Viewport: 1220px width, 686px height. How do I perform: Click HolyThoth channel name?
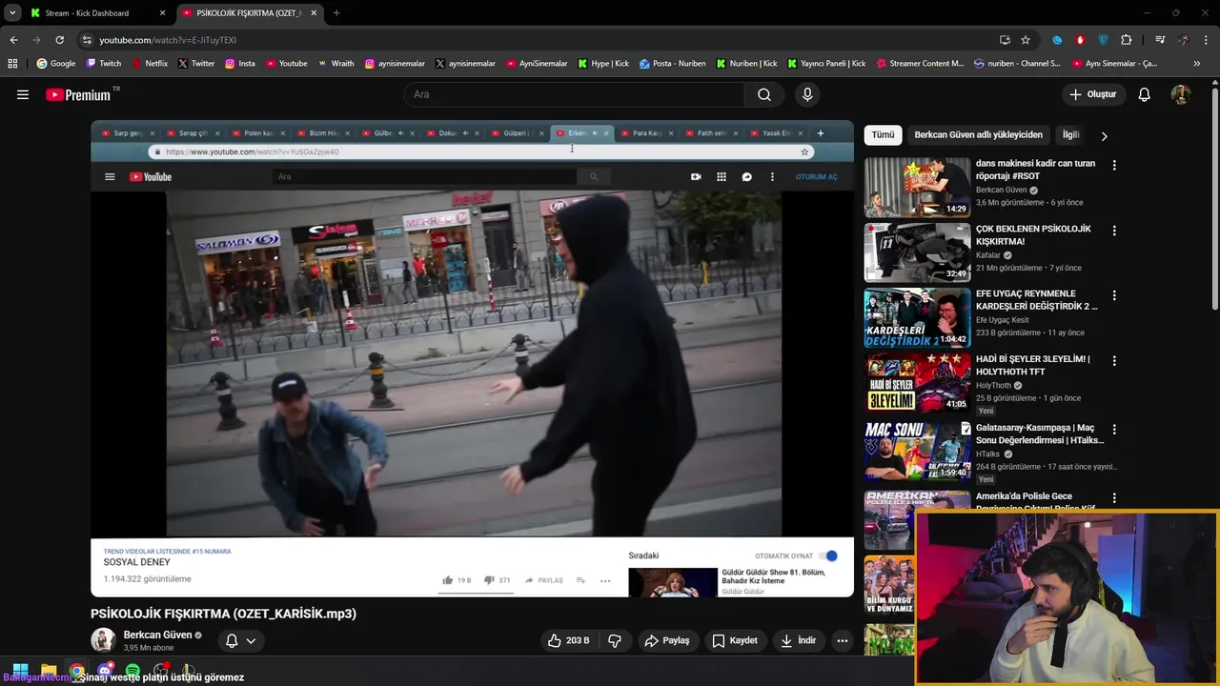pos(993,386)
